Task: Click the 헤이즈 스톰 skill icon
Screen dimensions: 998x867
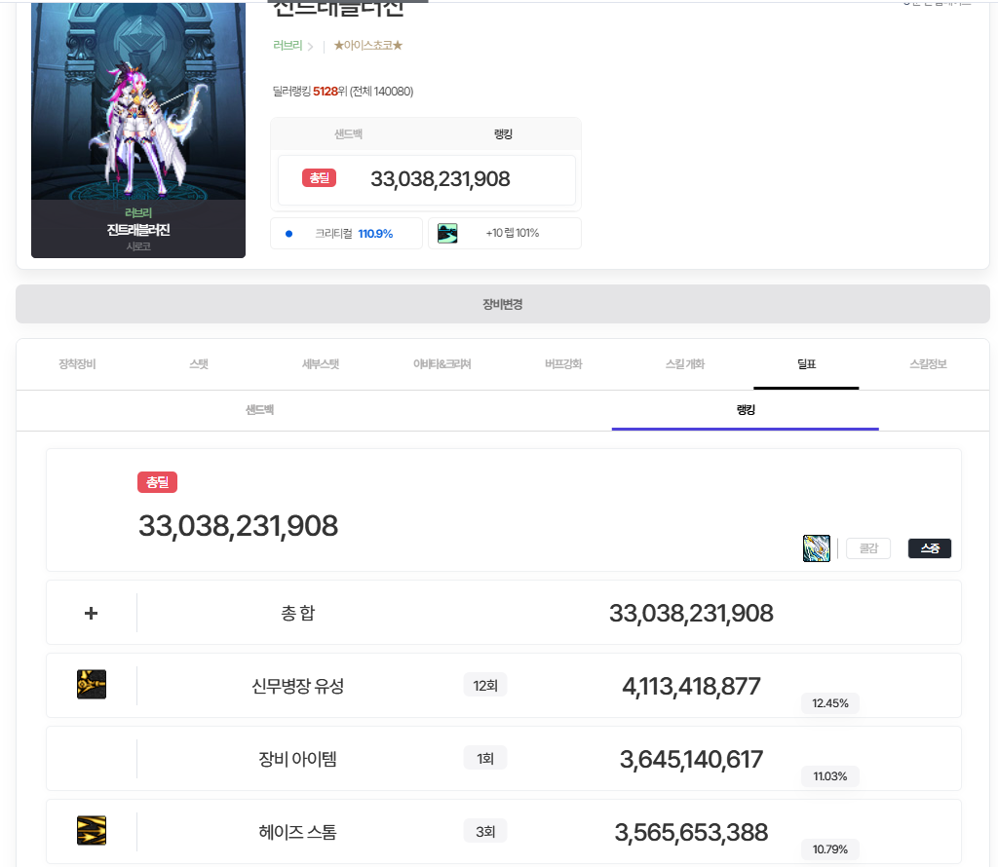Action: tap(92, 831)
